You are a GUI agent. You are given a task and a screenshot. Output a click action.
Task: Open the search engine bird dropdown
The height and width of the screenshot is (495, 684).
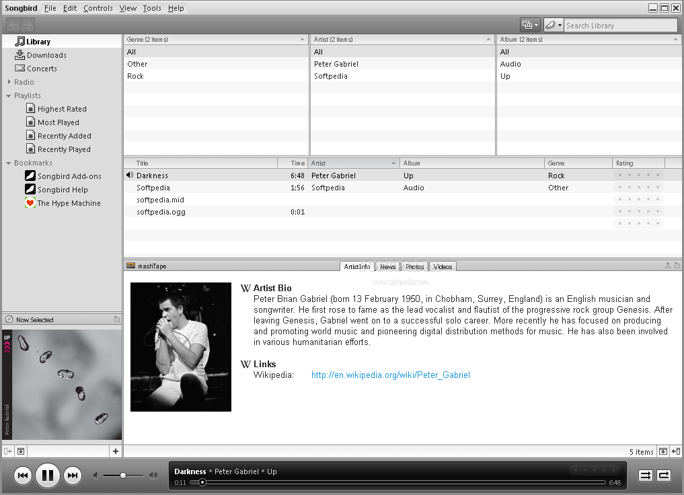[554, 25]
